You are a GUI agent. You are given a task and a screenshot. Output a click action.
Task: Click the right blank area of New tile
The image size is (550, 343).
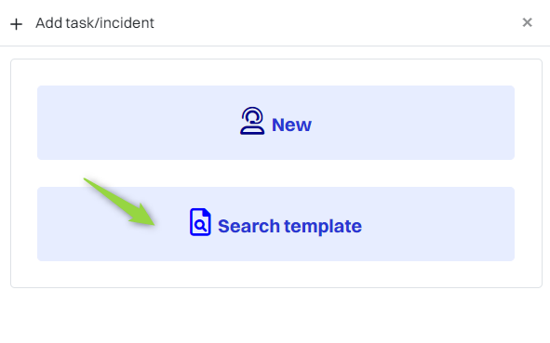click(x=414, y=123)
